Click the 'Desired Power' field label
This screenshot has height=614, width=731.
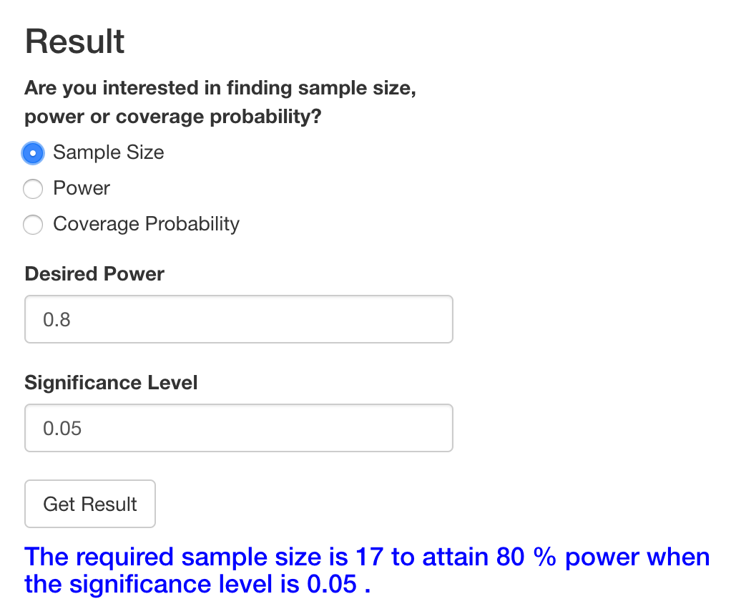click(94, 274)
